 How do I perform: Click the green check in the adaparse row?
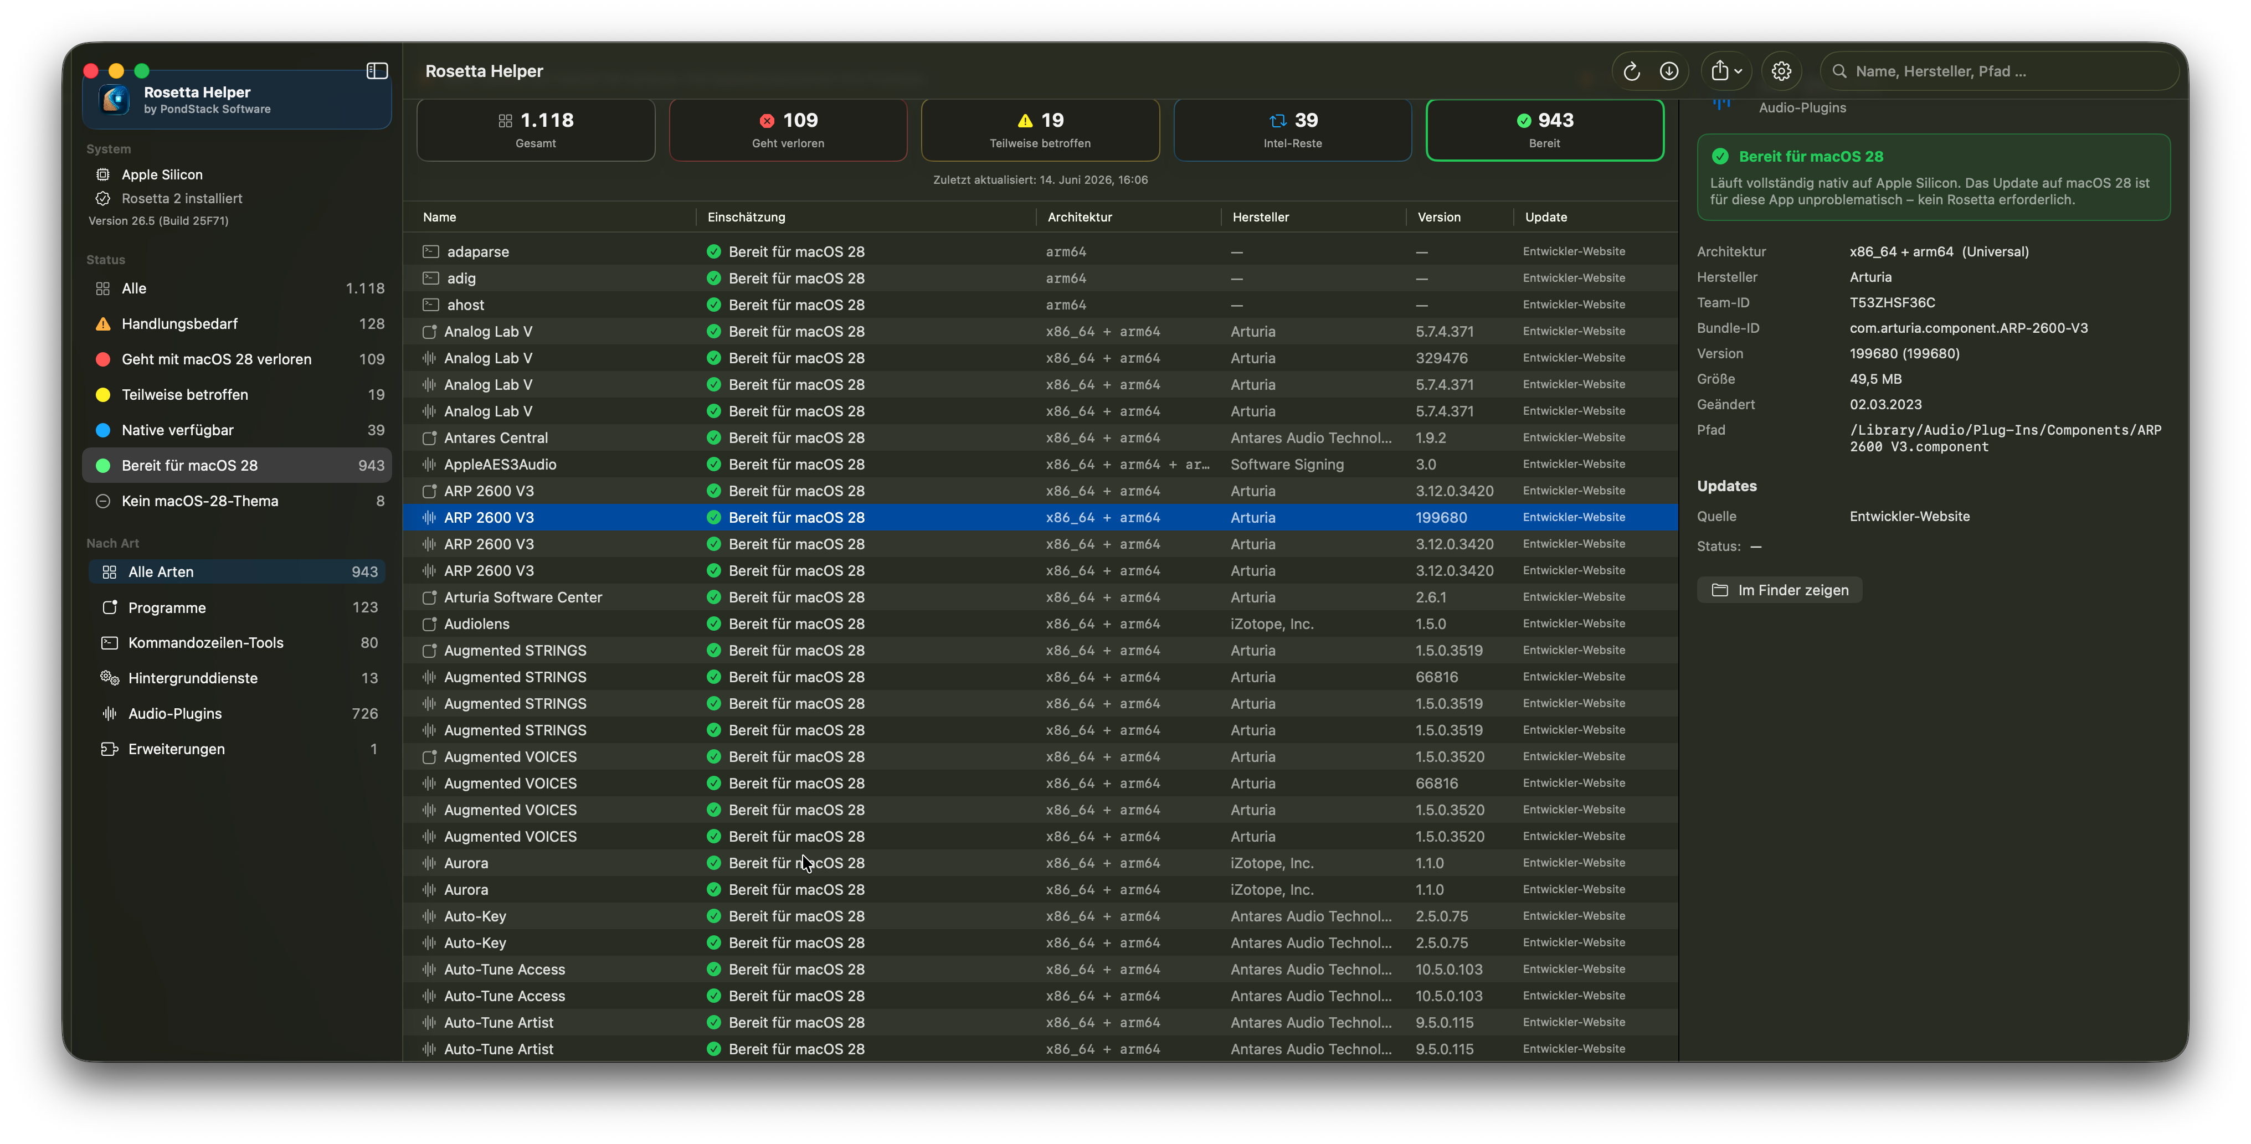point(714,251)
